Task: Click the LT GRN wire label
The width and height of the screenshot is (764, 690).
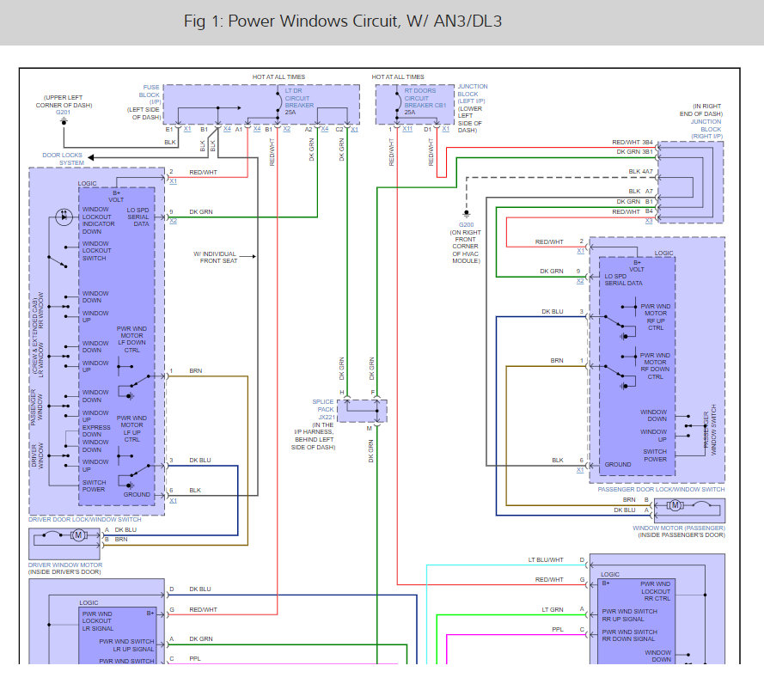Action: tap(553, 609)
